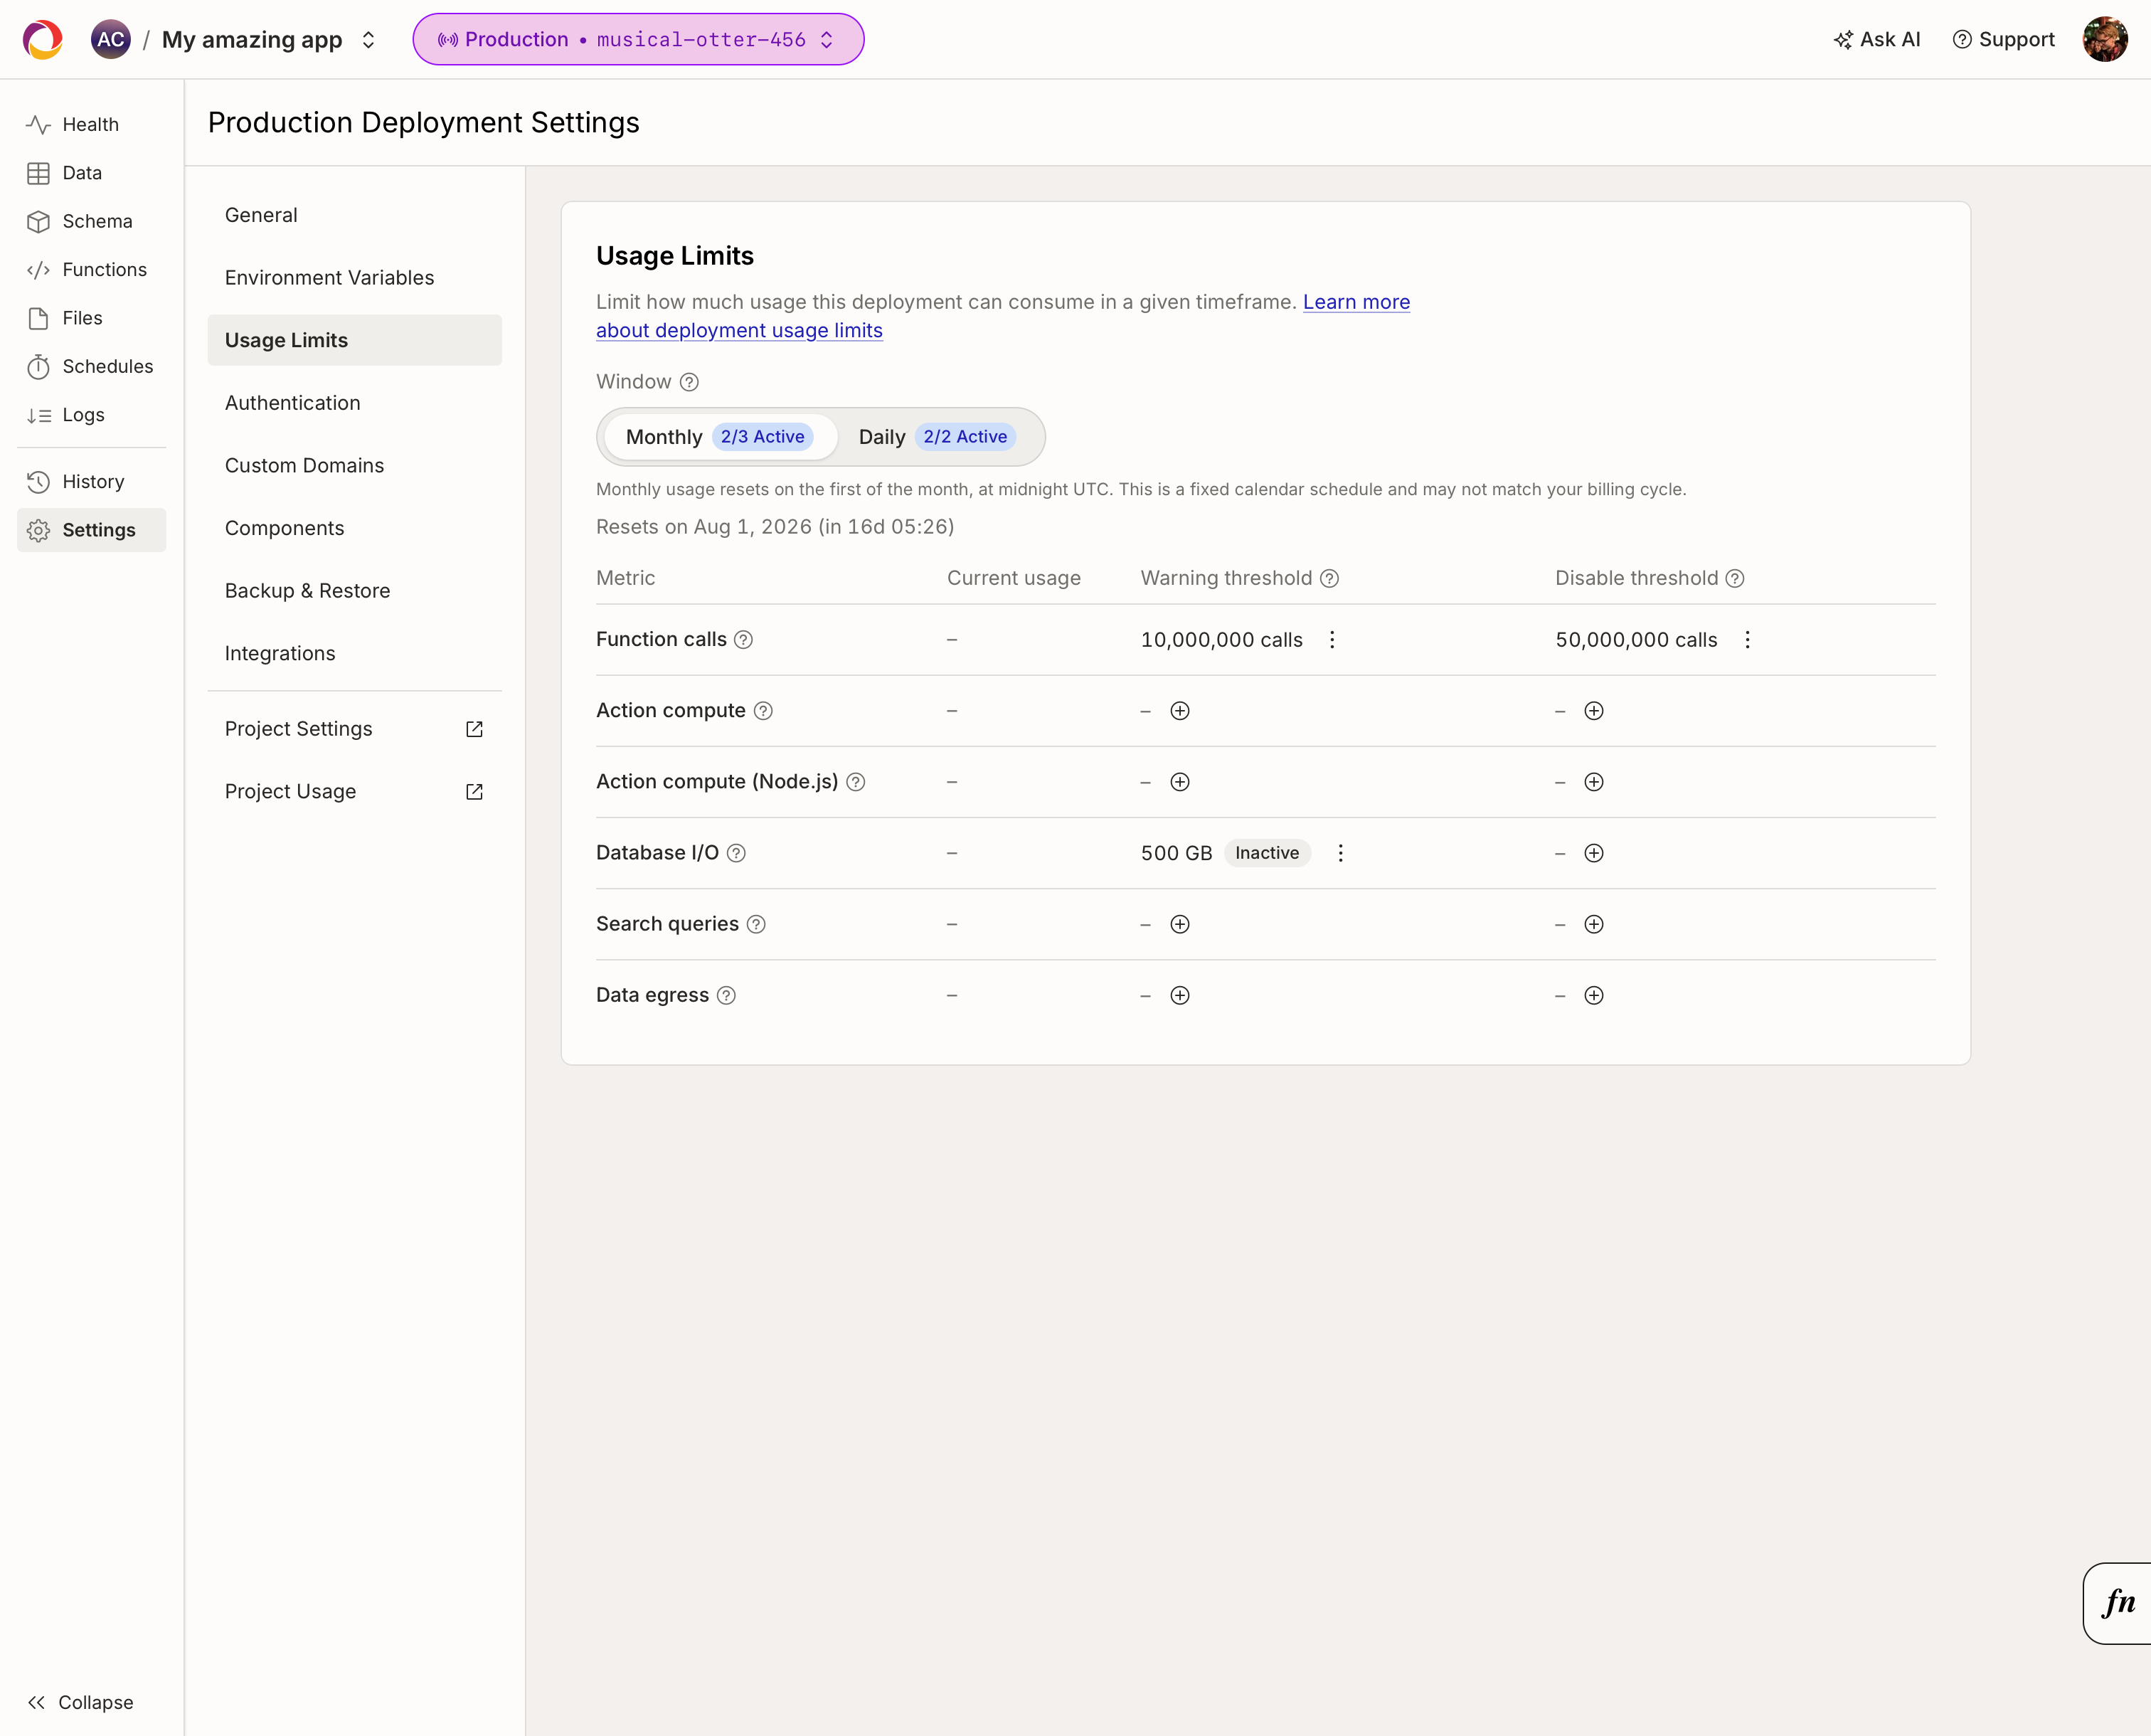This screenshot has height=1736, width=2151.
Task: Click the Window help icon
Action: 689,382
